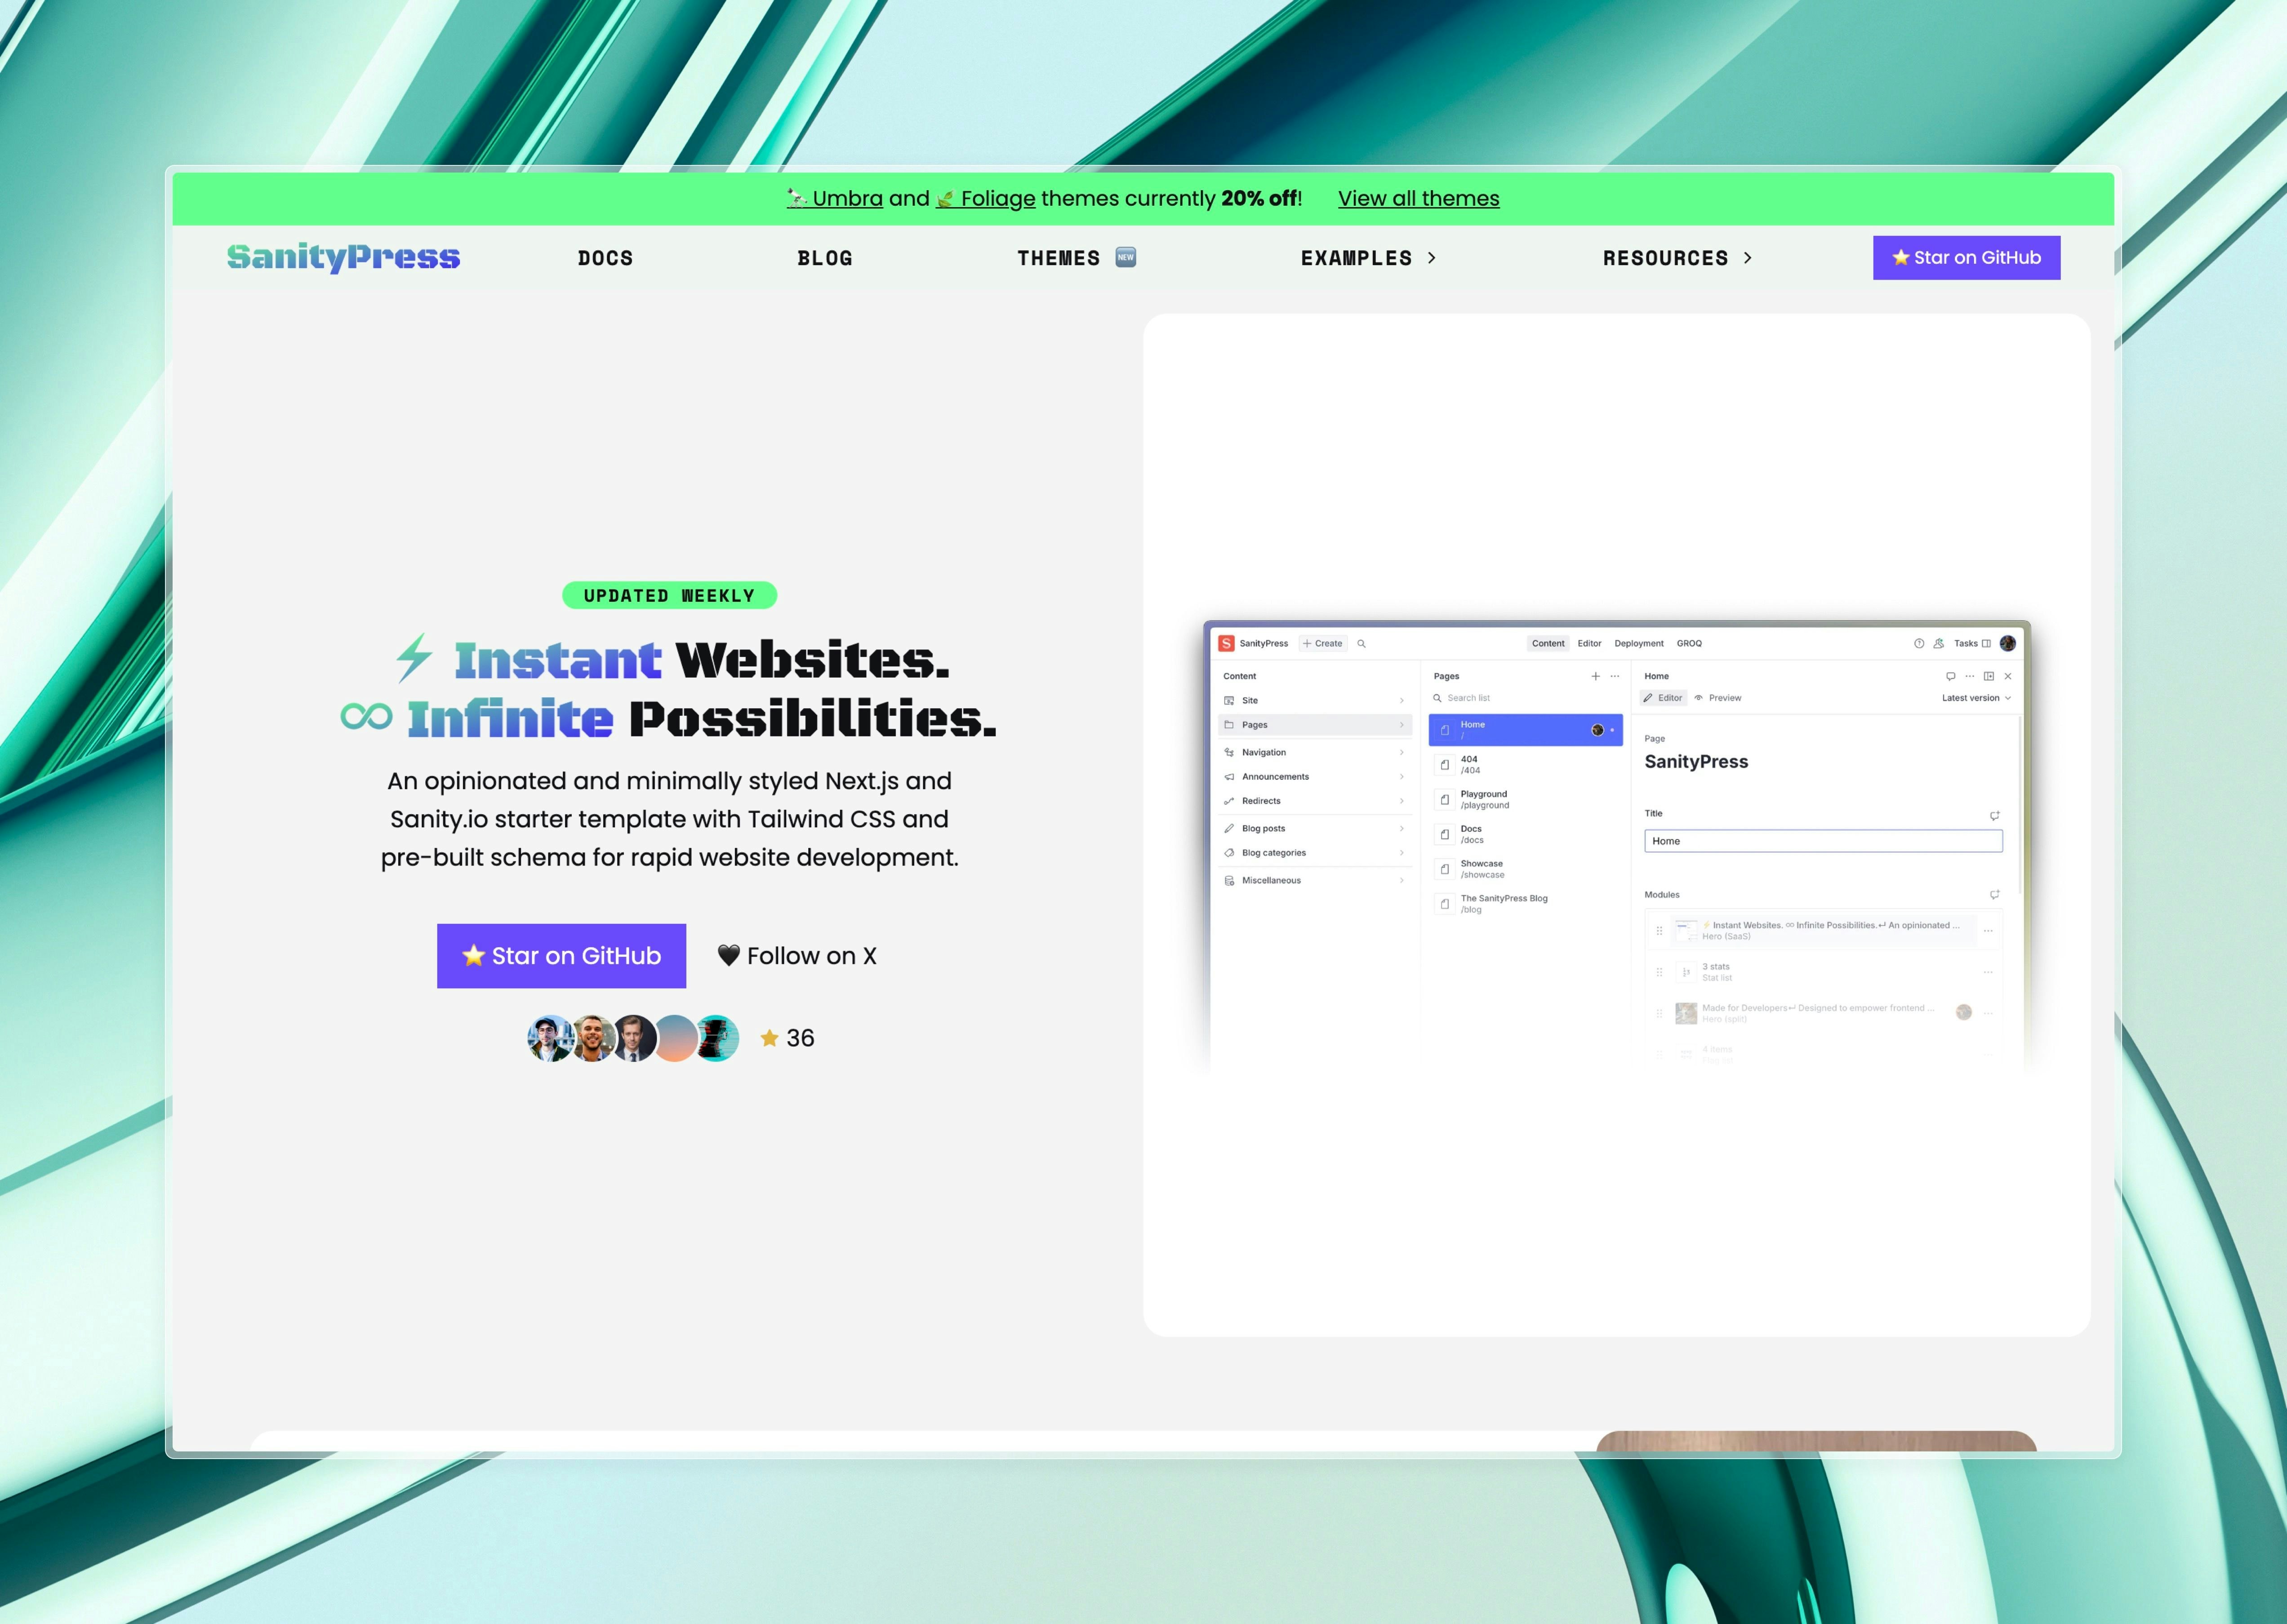Click the 3 stats Stat list icon
The height and width of the screenshot is (1624, 2287).
[1686, 972]
